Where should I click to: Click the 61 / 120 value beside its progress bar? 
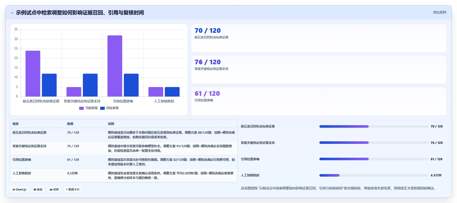point(437,159)
